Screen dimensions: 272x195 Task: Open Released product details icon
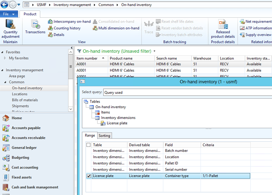pos(223,25)
